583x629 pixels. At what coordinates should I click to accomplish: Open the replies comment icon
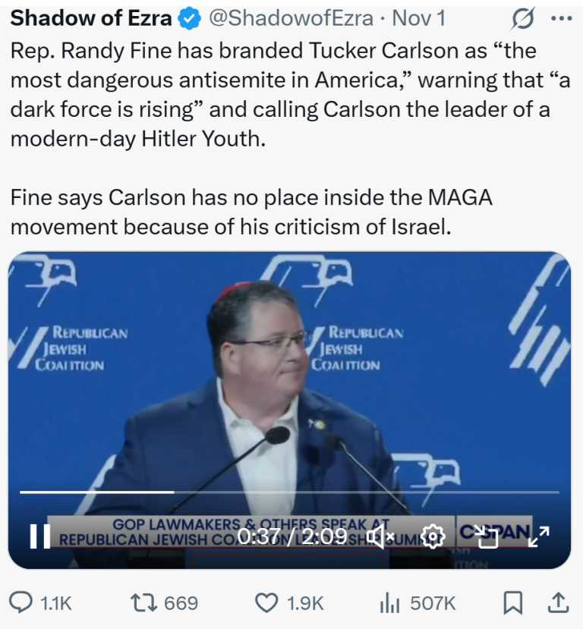[21, 603]
